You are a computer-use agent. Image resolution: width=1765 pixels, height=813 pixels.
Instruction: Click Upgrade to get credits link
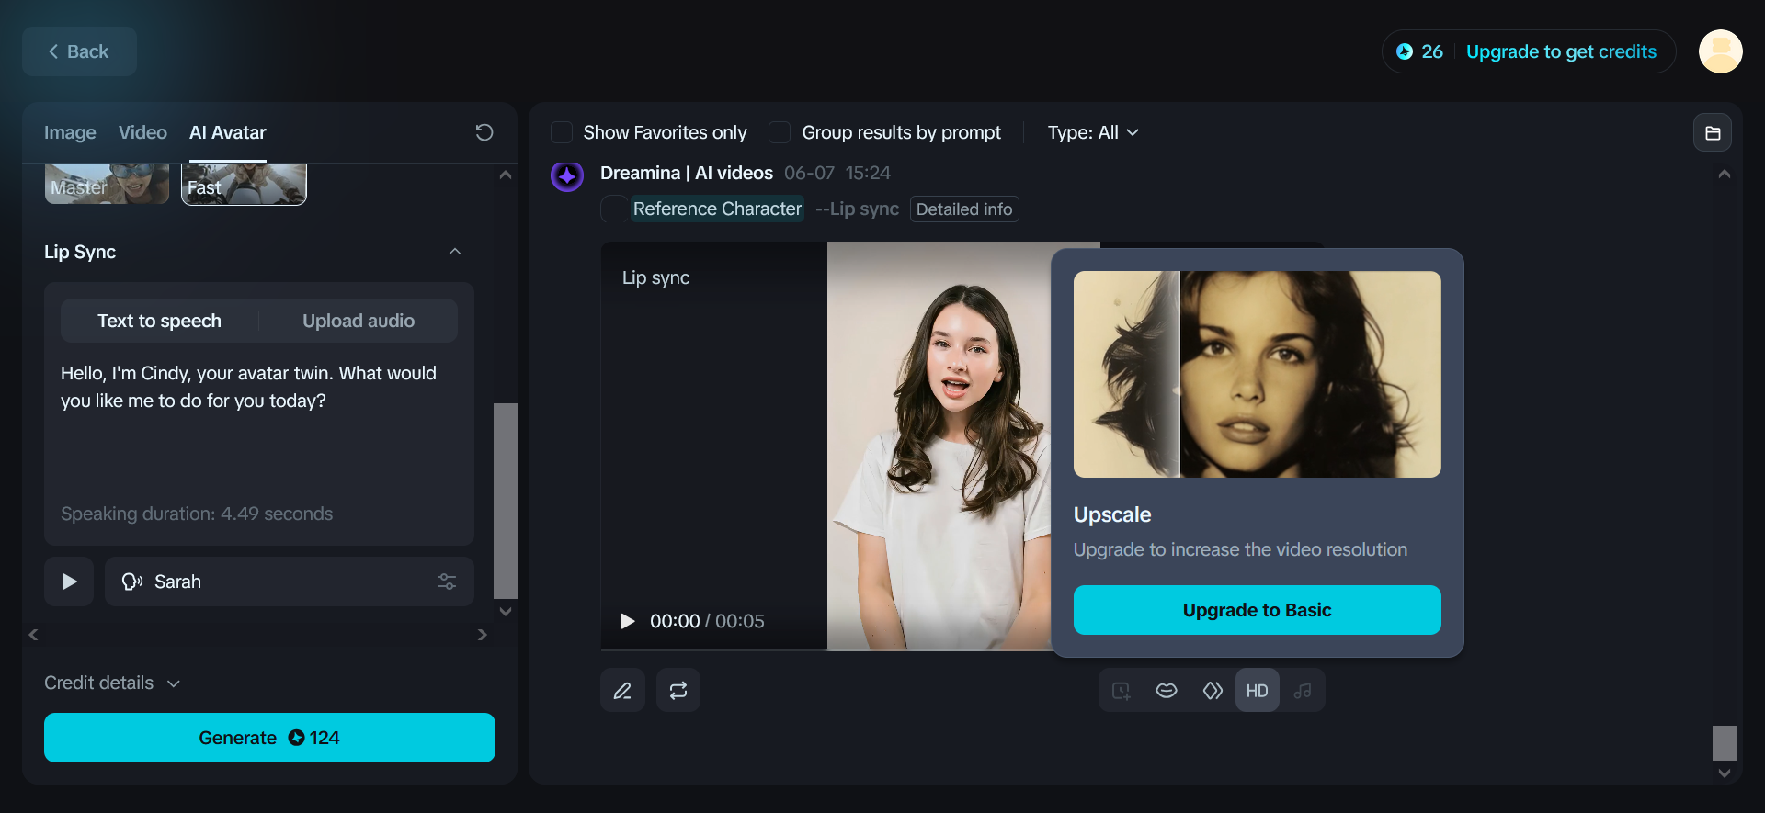click(1561, 51)
